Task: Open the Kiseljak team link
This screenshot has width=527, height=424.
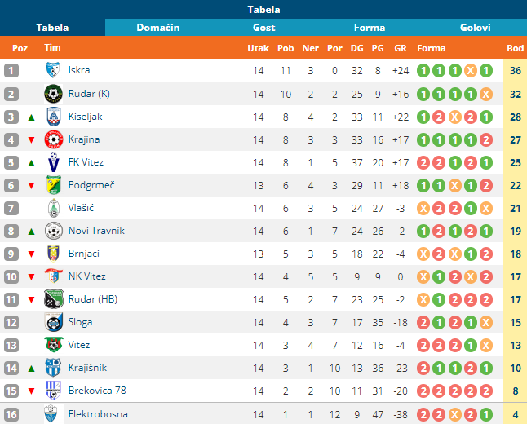Action: point(85,117)
